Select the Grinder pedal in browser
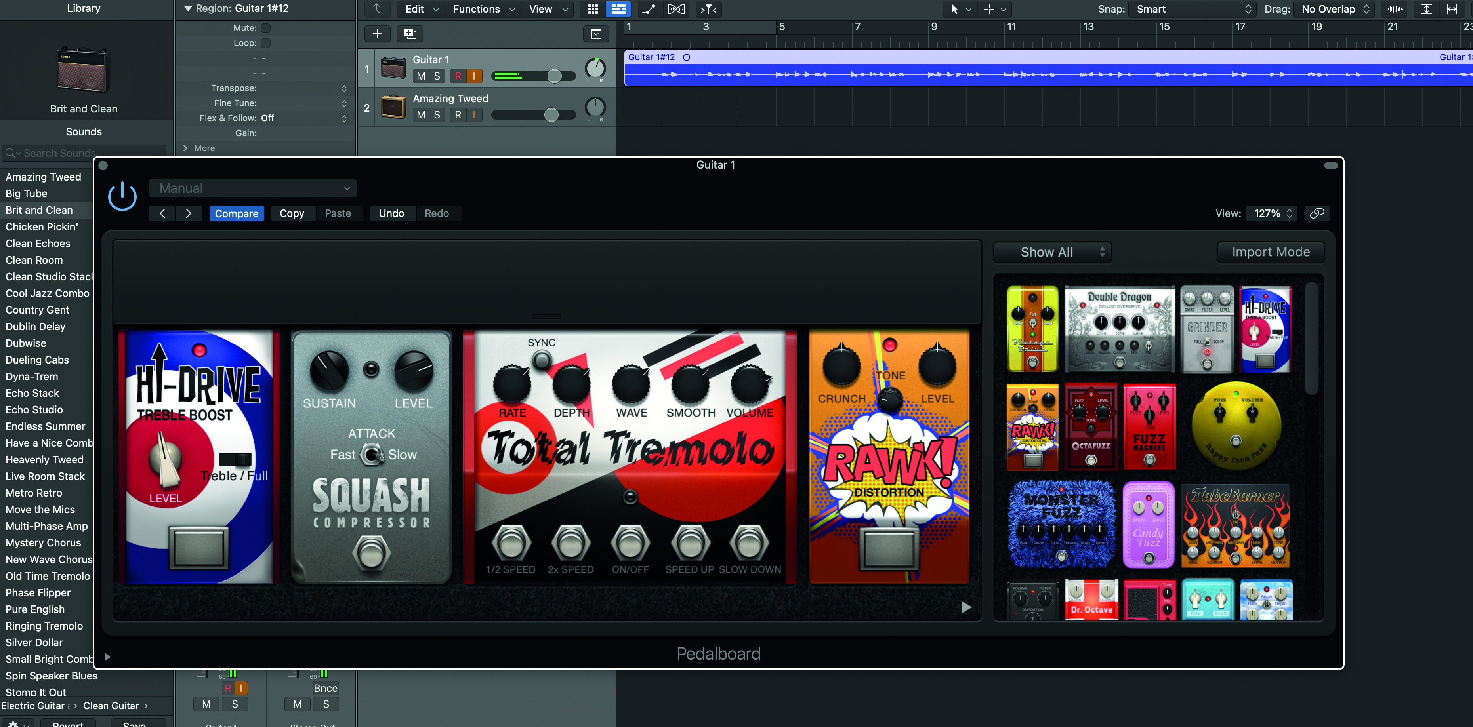This screenshot has height=727, width=1473. [1206, 330]
